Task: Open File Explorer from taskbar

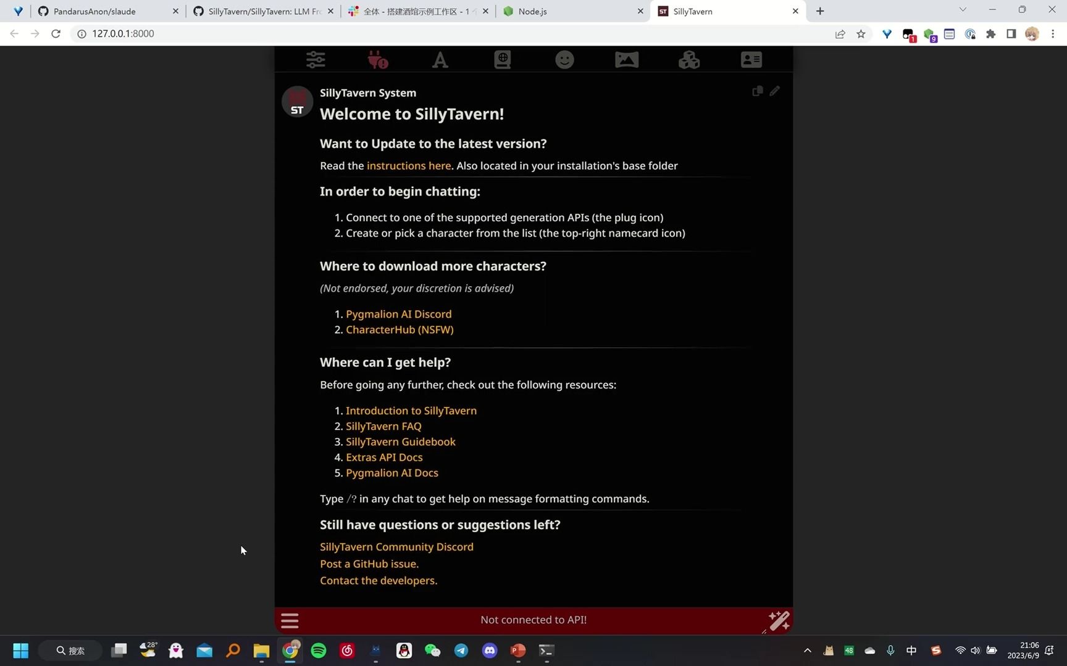Action: (x=261, y=651)
